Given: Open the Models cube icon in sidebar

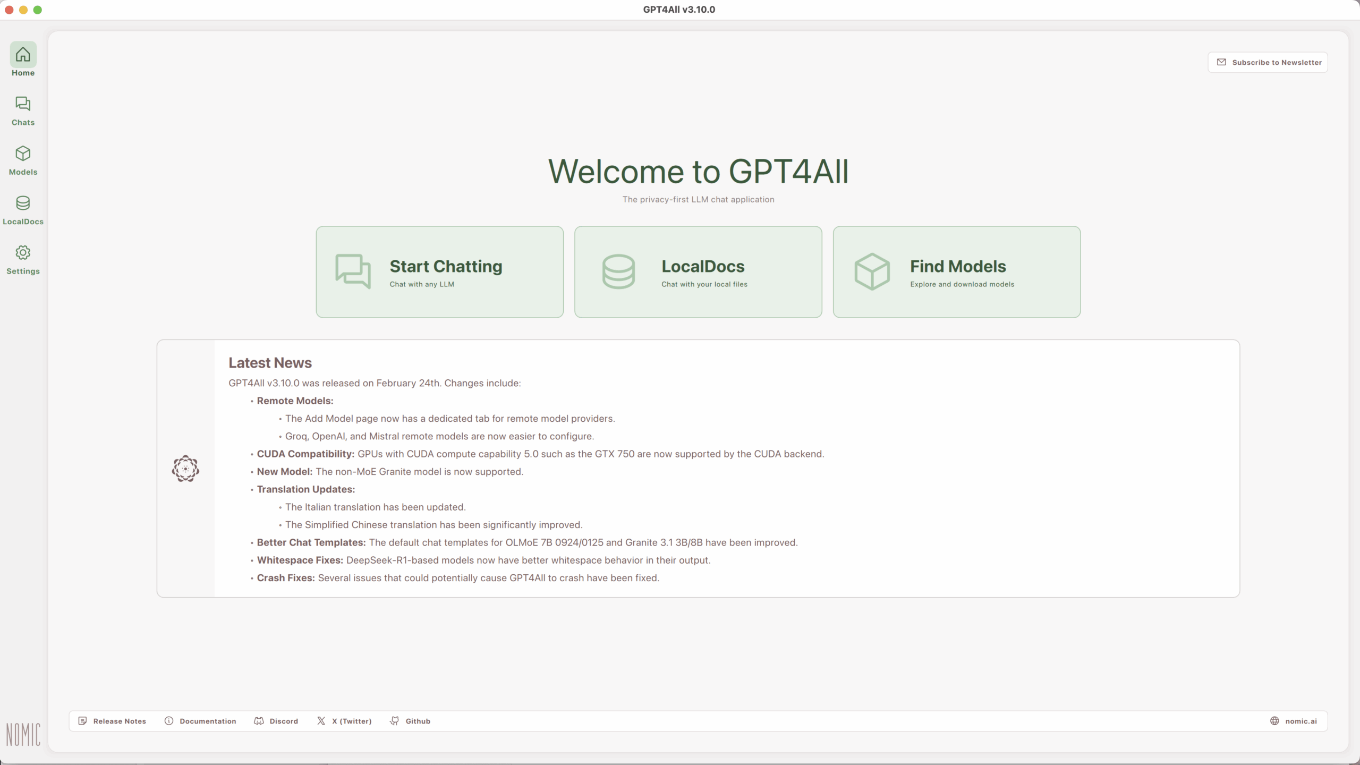Looking at the screenshot, I should (23, 154).
